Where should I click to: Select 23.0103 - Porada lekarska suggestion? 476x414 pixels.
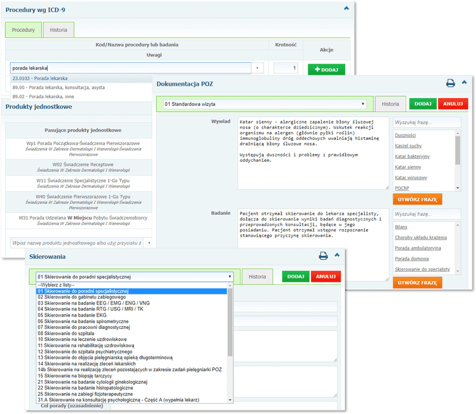coord(40,78)
